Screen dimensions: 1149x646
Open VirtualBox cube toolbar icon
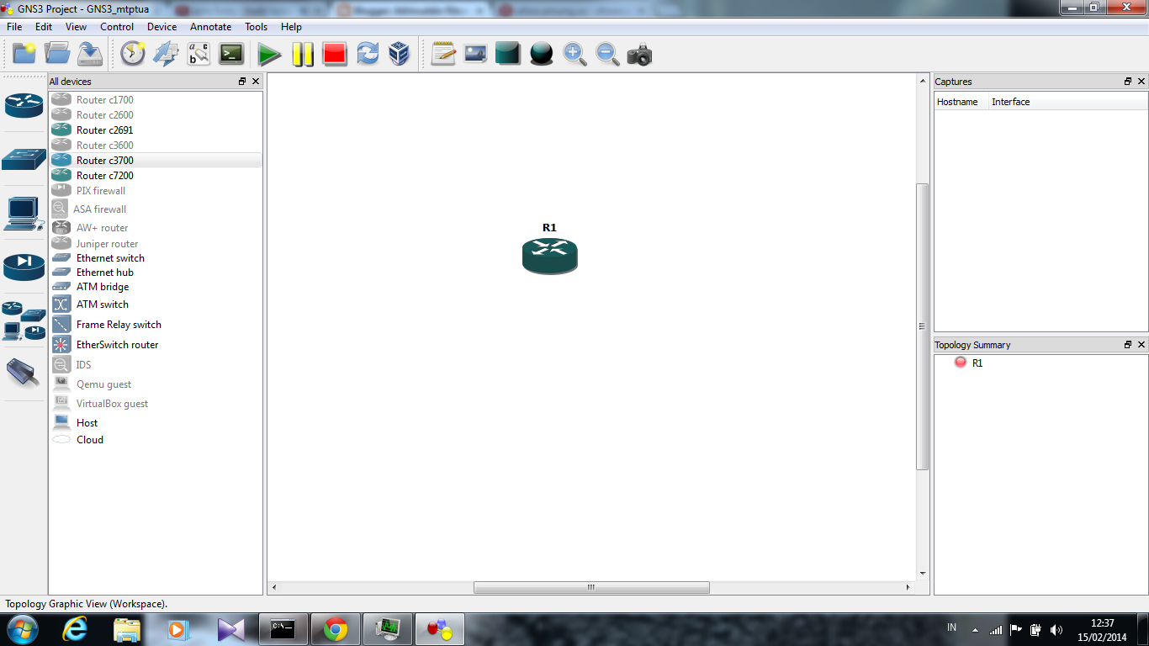click(x=399, y=54)
